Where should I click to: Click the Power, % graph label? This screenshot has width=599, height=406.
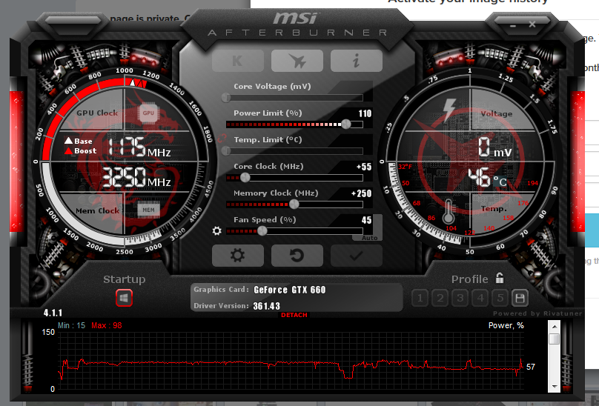click(x=506, y=325)
